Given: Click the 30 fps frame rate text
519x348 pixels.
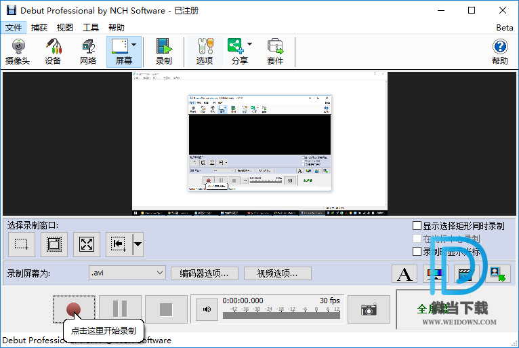Looking at the screenshot, I should pos(330,301).
